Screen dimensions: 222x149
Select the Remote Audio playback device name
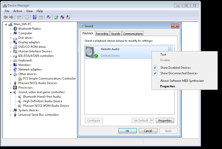tap(110, 49)
